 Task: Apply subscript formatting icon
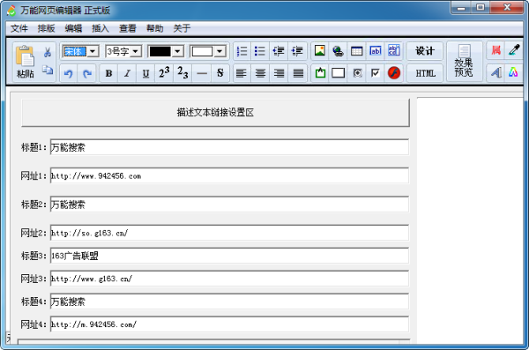click(x=183, y=73)
